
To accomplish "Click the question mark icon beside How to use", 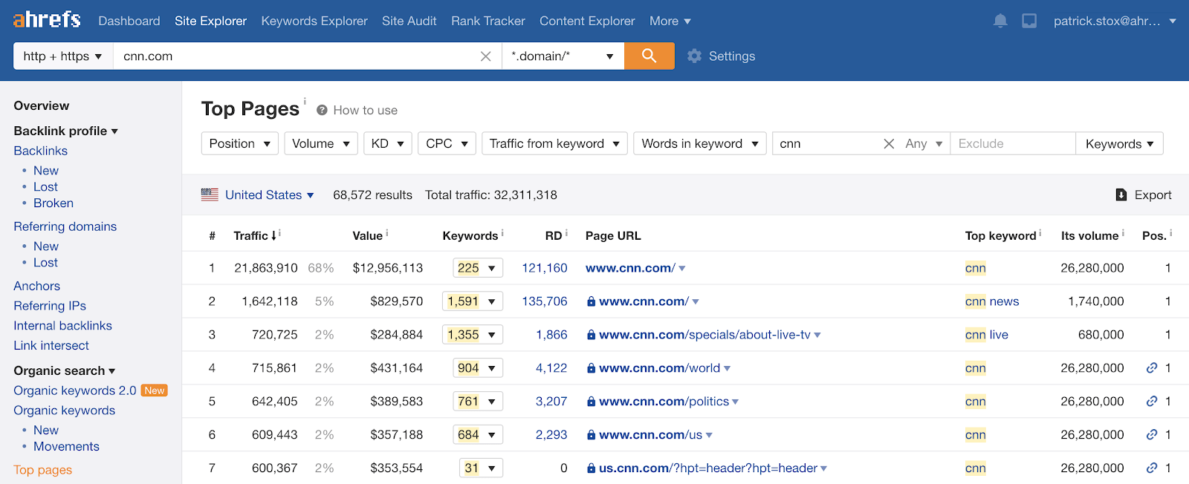I will coord(322,111).
